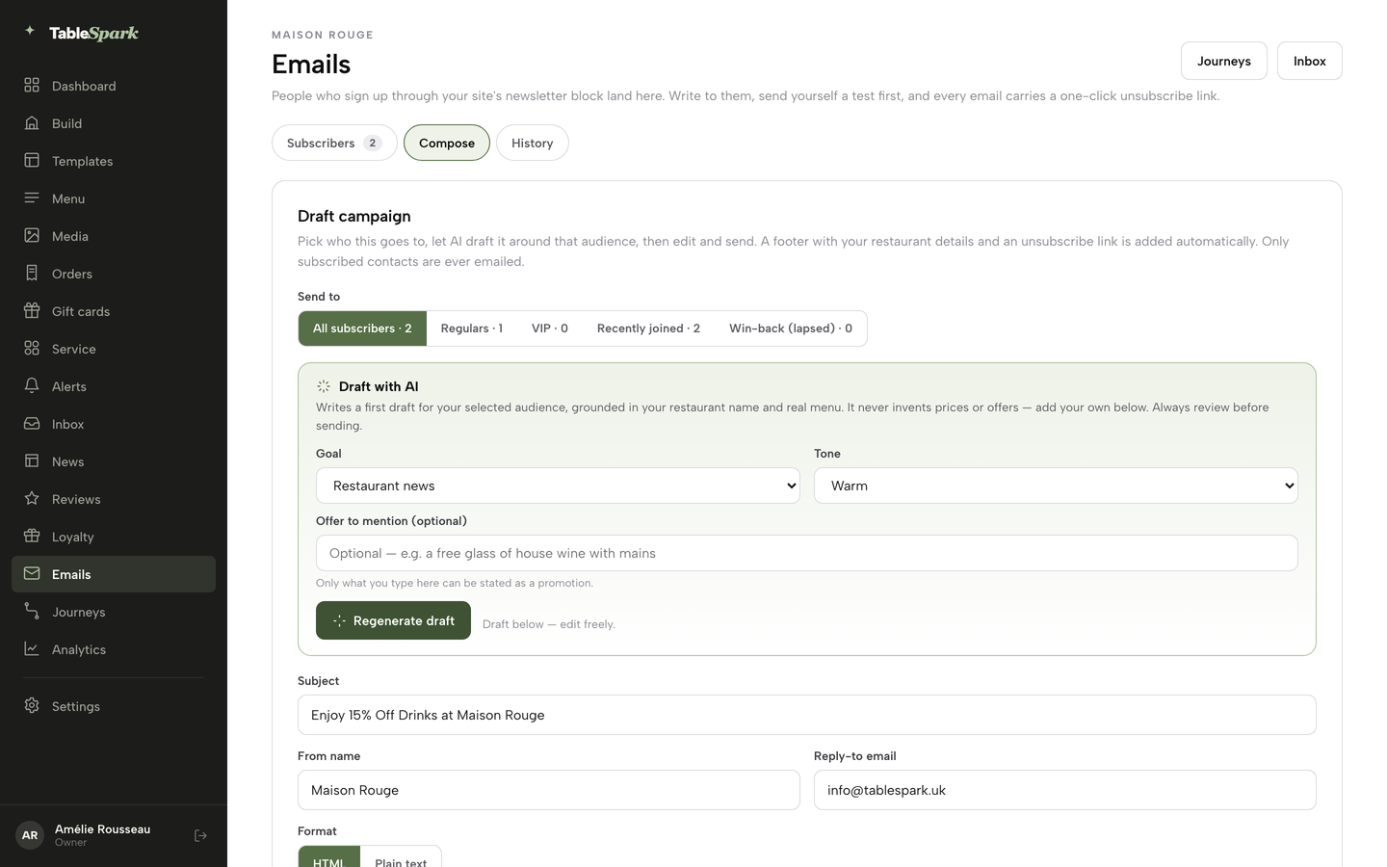Open News icon in sidebar

tap(32, 461)
